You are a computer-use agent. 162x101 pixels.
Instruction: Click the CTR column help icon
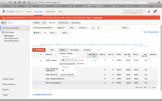pyautogui.click(x=120, y=55)
